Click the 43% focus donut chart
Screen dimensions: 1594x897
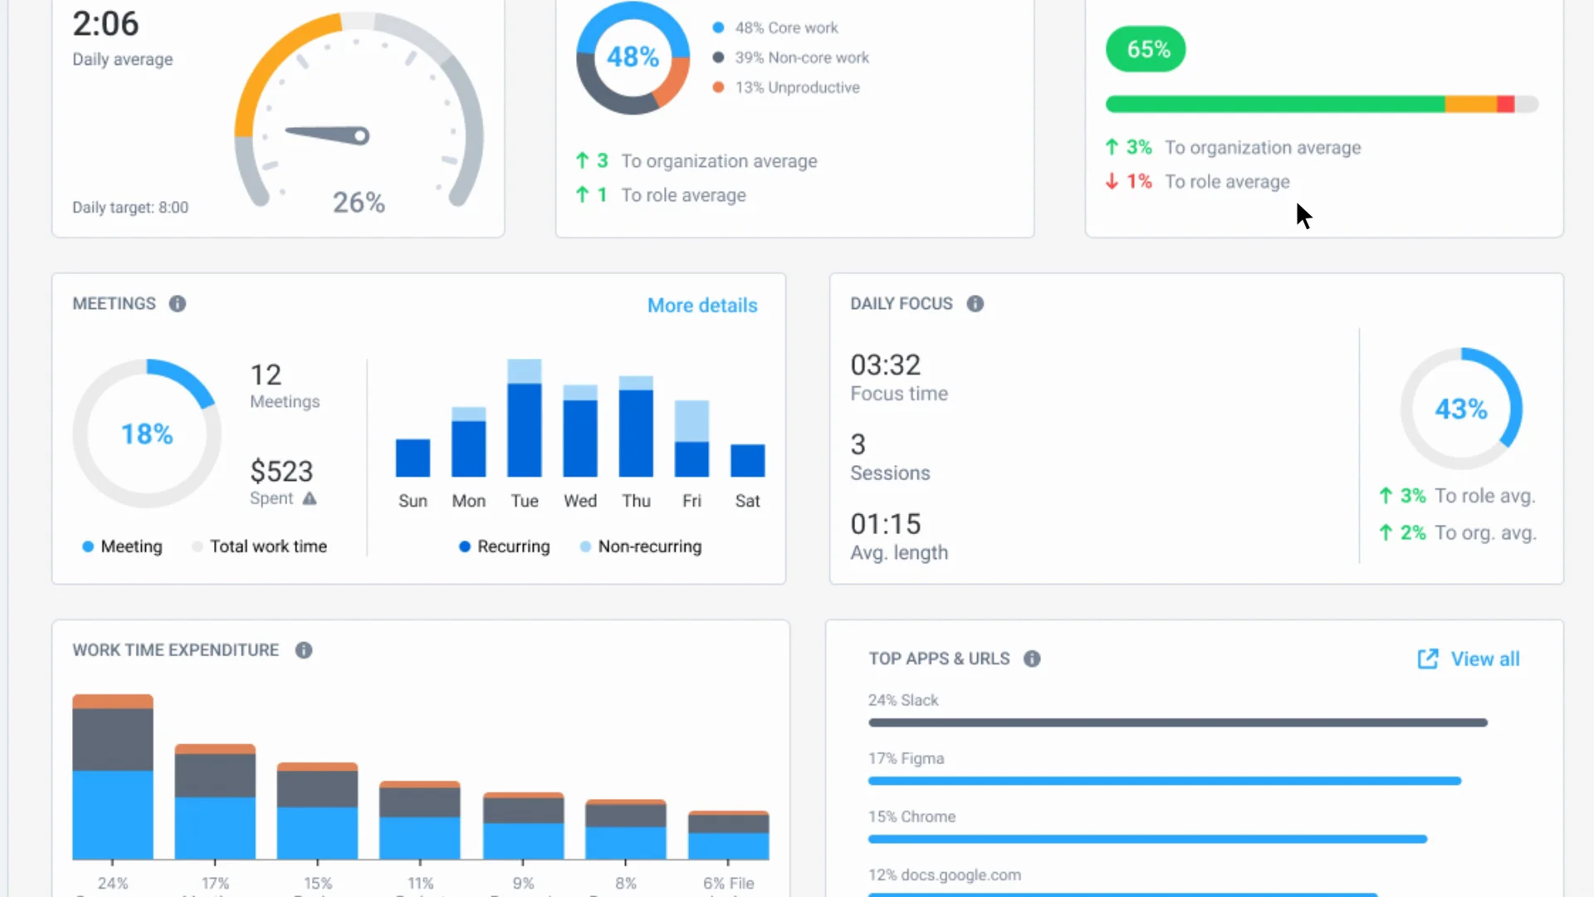click(1461, 409)
